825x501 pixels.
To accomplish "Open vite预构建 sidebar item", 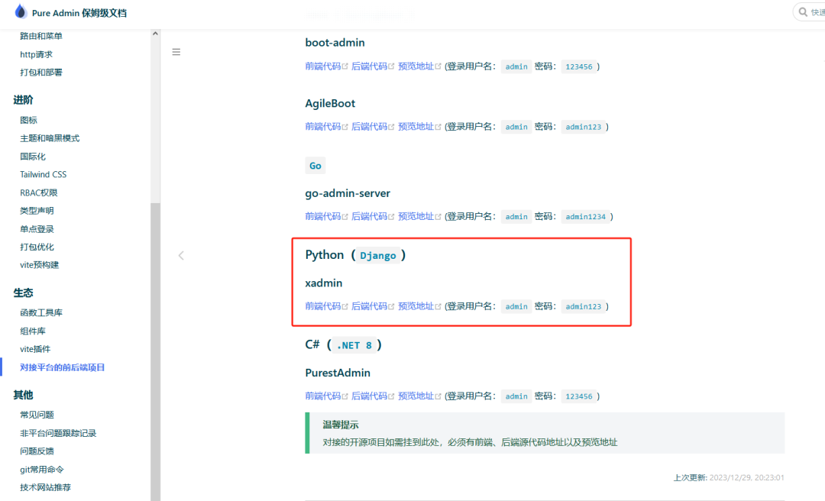I will pos(40,265).
